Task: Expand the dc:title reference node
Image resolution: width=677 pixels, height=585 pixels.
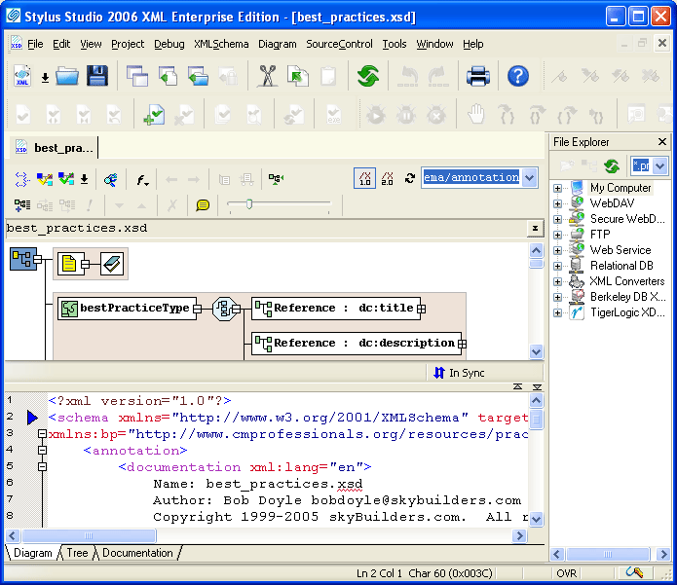Action: point(422,309)
